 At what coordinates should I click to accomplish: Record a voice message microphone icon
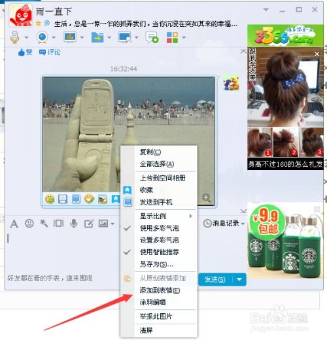[74, 224]
